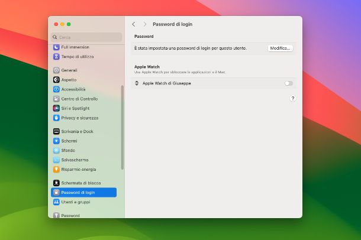Go to the Schermi label
Screen dimensions: 361x240
coord(69,141)
